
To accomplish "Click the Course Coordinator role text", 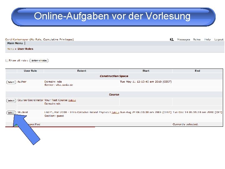I will coord(30,100).
